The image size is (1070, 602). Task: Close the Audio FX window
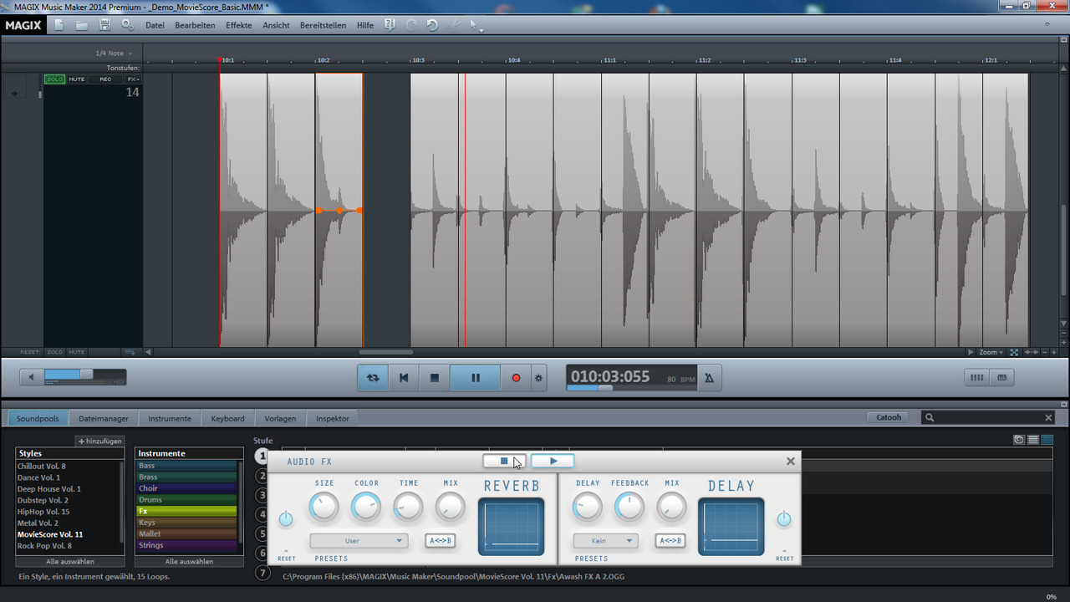coord(791,462)
